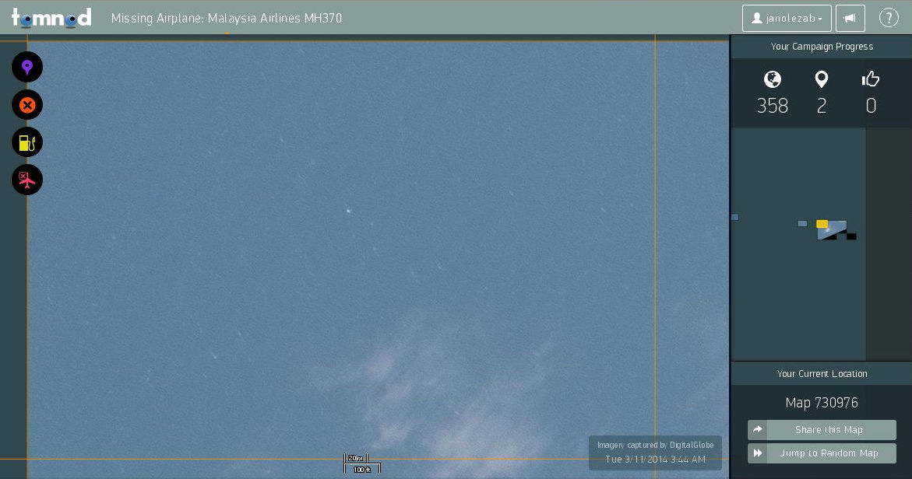Click the blue tile at minimap's left edge
The image size is (912, 479).
(734, 217)
